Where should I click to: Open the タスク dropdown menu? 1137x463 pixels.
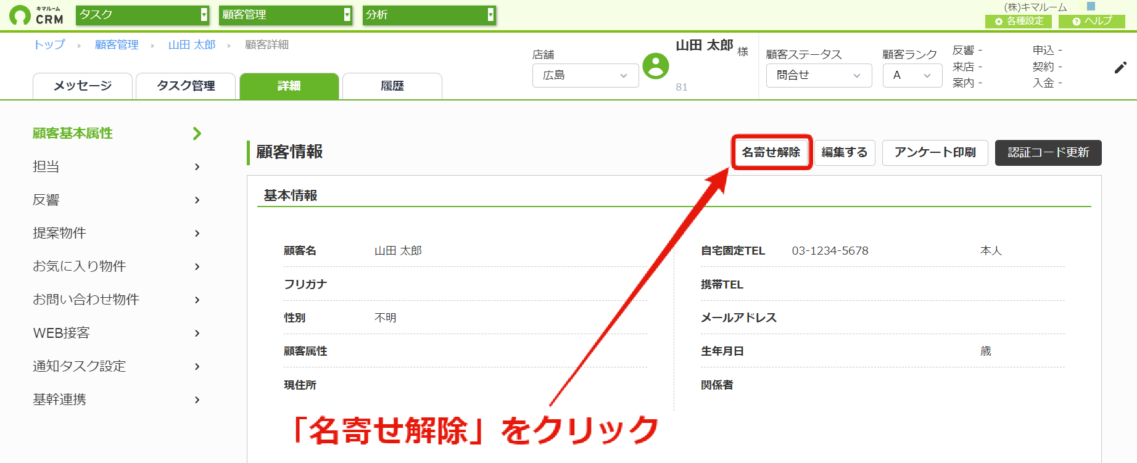(x=143, y=15)
